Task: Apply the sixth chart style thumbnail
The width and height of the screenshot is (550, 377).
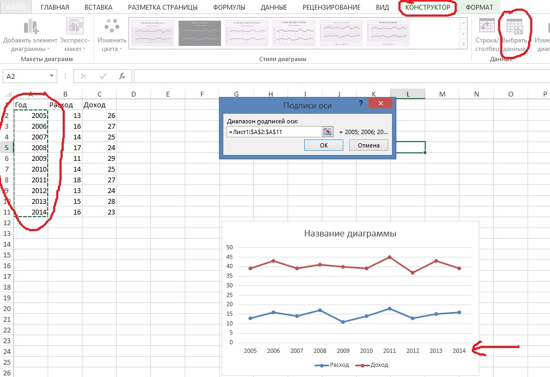Action: coord(388,33)
